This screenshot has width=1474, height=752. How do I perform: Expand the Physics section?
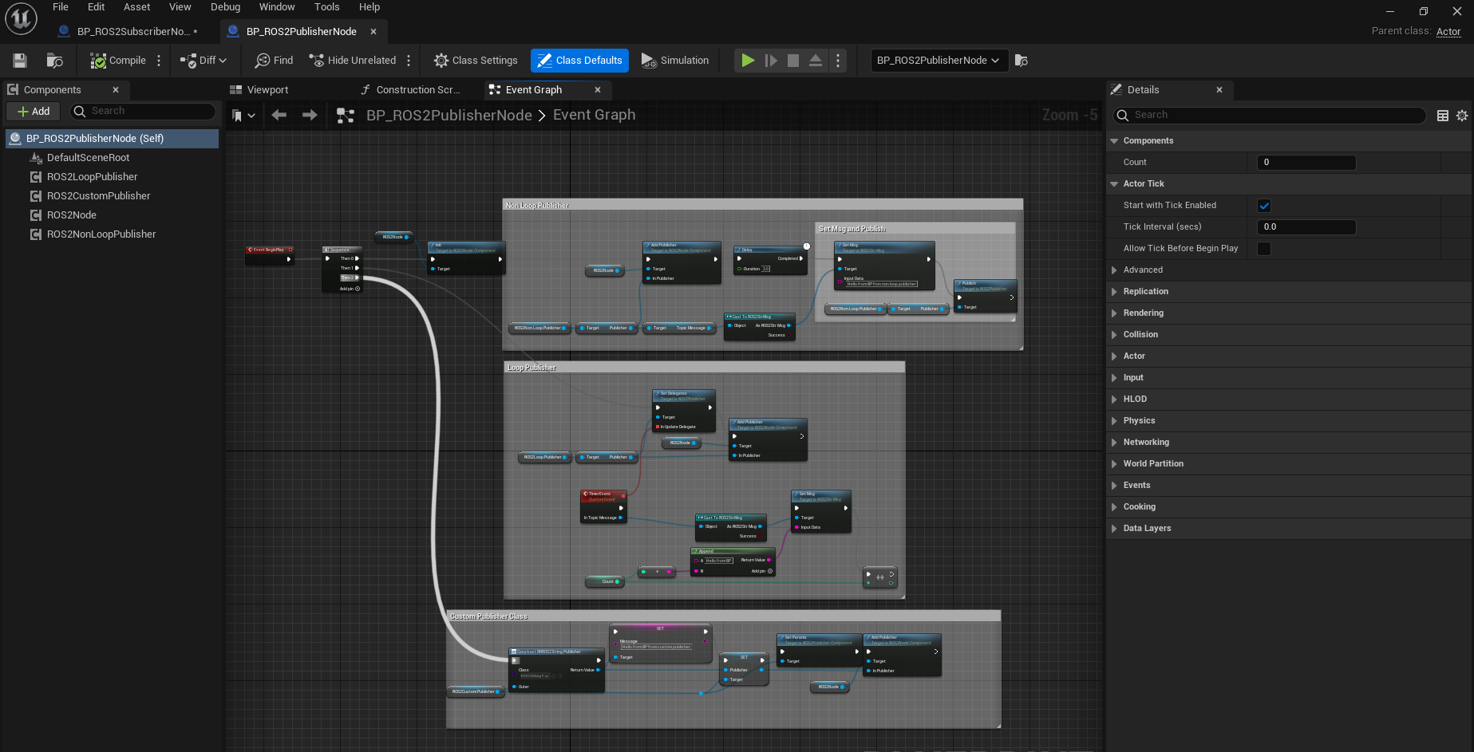point(1114,421)
